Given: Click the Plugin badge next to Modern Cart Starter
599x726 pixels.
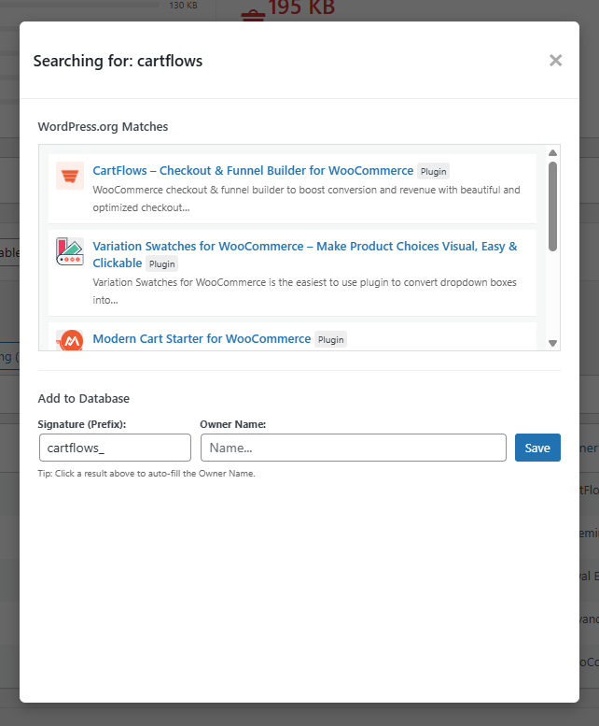Looking at the screenshot, I should click(x=330, y=340).
